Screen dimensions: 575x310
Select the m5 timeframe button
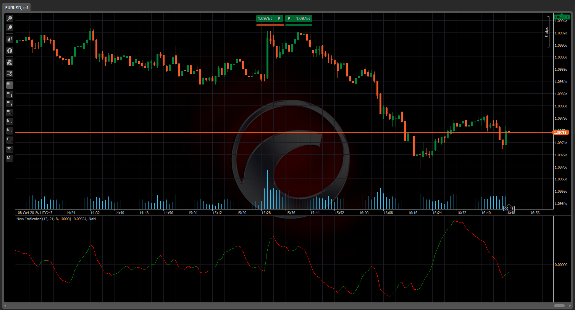(x=10, y=94)
